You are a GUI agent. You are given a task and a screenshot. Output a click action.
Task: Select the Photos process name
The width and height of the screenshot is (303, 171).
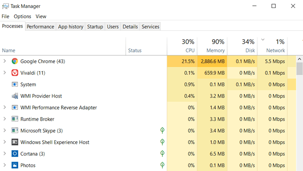pyautogui.click(x=28, y=165)
